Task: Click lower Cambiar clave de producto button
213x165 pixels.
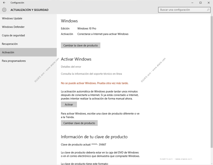Action: pos(79,123)
